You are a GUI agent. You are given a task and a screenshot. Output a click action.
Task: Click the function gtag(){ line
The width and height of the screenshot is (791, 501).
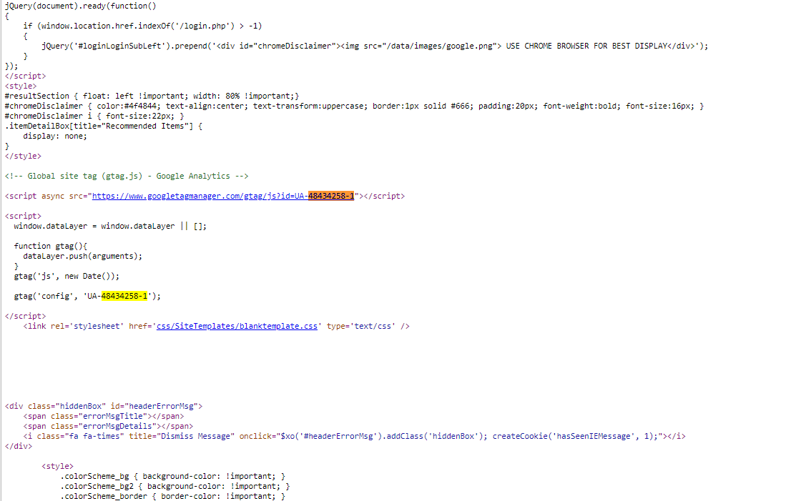[51, 246]
